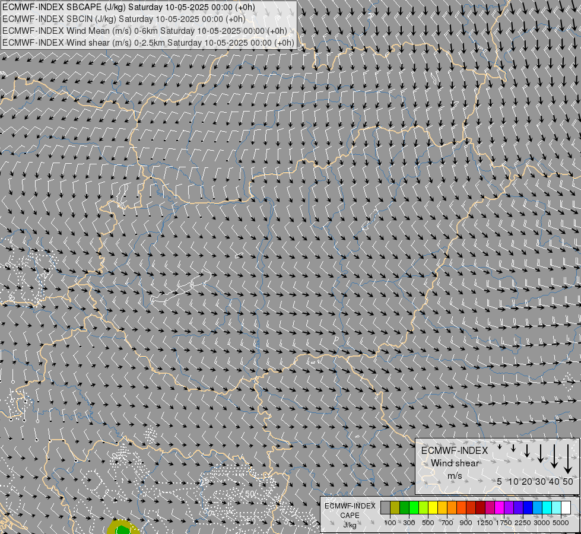Click the 'J/kg' unit in CAPE legend
This screenshot has height=534, width=581.
coord(350,525)
